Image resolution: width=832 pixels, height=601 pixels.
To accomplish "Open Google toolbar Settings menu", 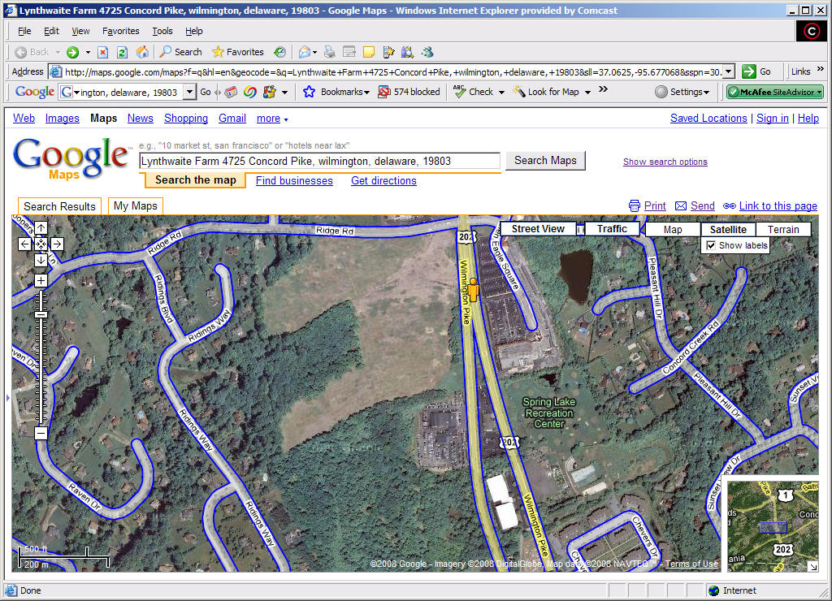I will (x=682, y=92).
